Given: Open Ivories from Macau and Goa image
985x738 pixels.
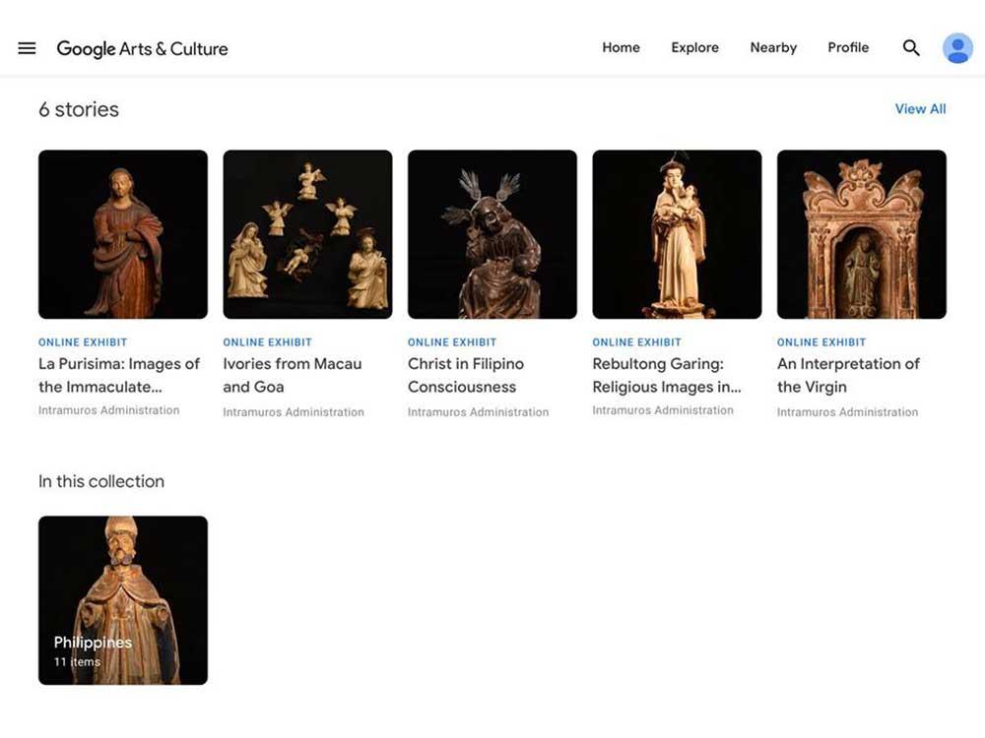Looking at the screenshot, I should point(307,234).
